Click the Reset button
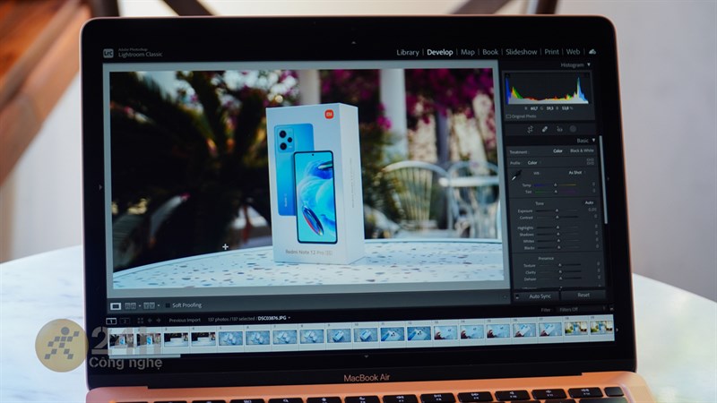 (x=583, y=296)
